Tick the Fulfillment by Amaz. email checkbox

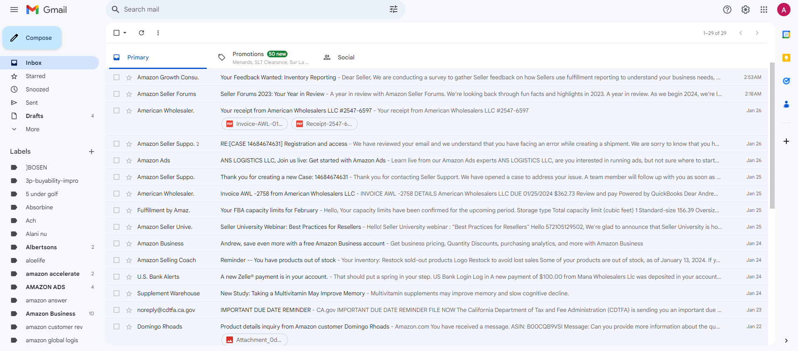click(116, 210)
